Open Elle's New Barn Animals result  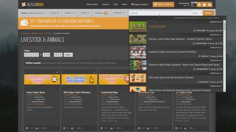tap(171, 78)
